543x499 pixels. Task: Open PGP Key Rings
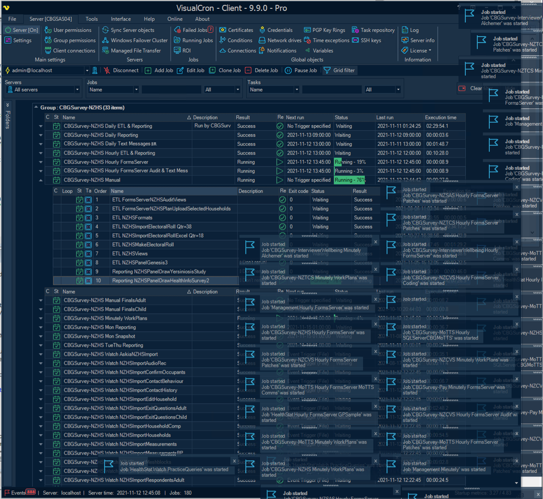coord(324,30)
